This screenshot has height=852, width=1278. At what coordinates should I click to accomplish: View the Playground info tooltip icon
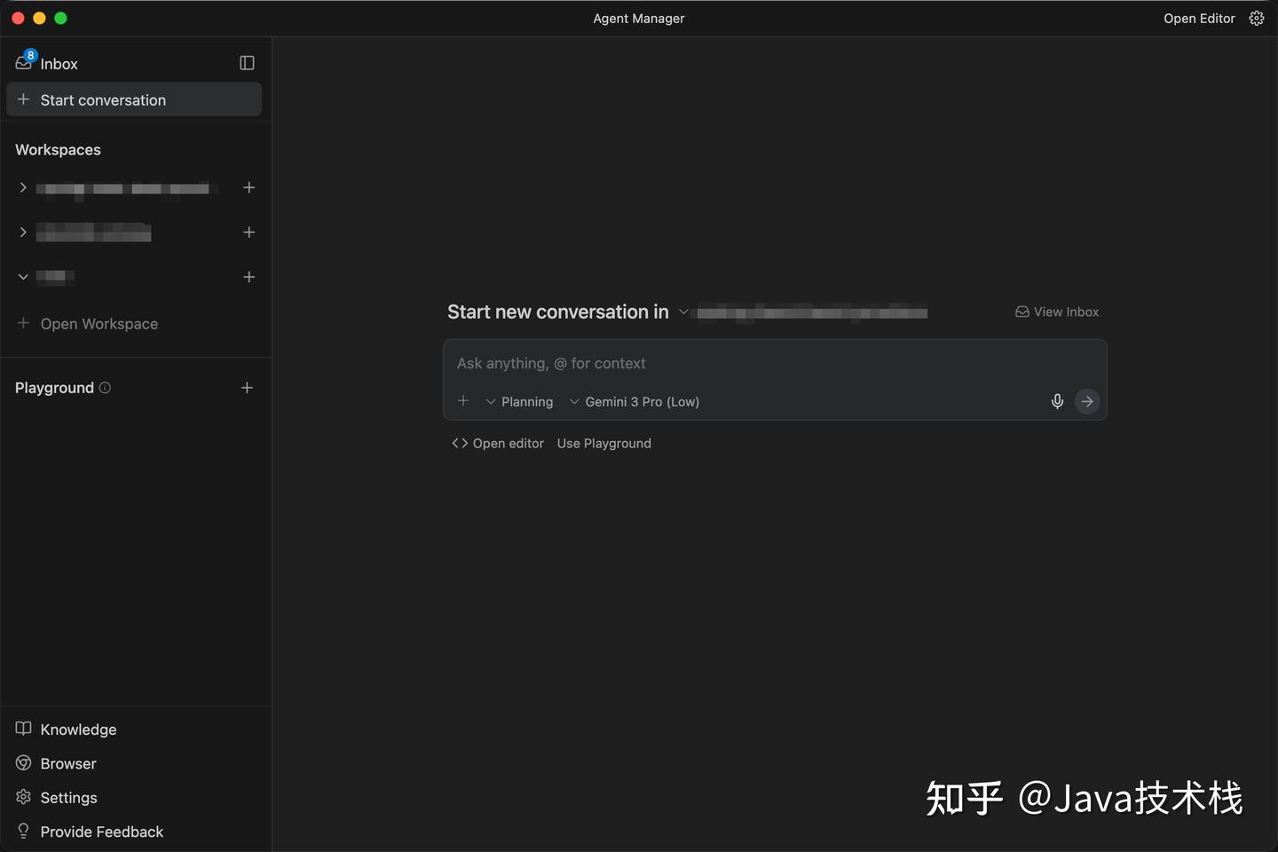click(x=105, y=387)
